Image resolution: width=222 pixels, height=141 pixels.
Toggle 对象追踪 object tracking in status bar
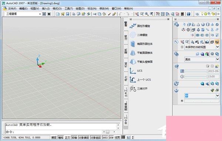[x=96, y=137]
